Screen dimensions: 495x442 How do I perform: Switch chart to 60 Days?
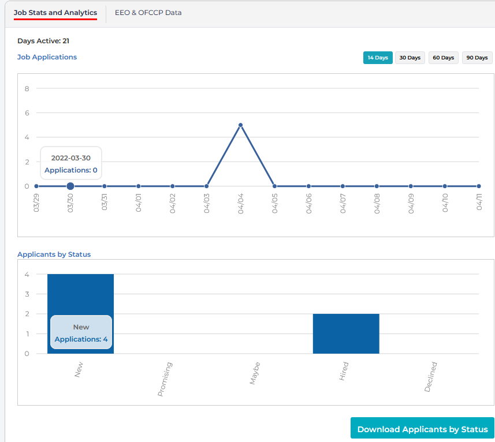[x=443, y=58]
